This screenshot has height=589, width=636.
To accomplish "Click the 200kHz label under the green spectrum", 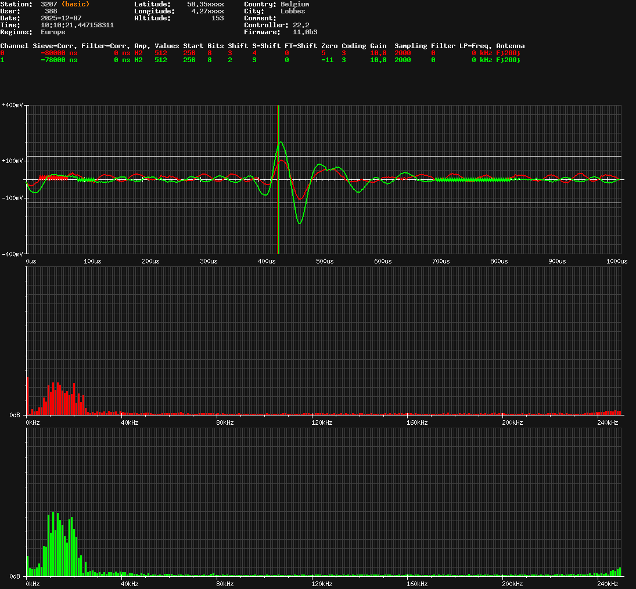I will click(x=512, y=584).
